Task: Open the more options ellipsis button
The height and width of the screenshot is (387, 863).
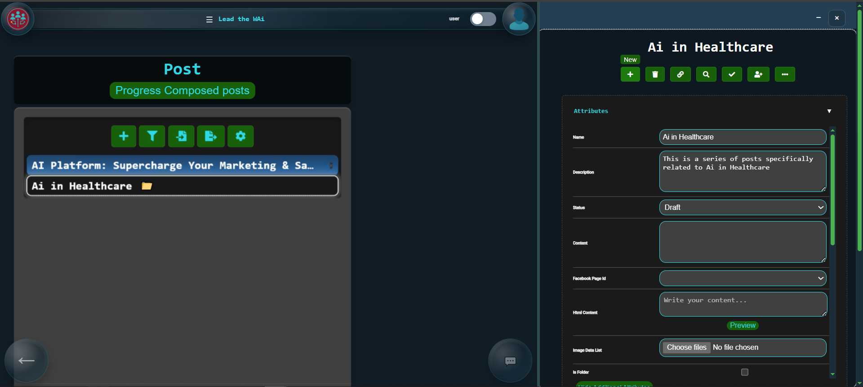Action: [x=785, y=74]
